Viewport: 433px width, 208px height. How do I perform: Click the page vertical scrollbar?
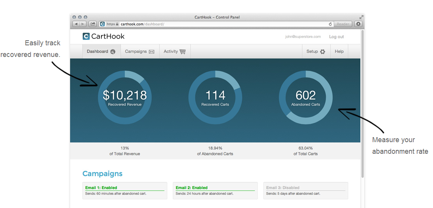point(362,104)
